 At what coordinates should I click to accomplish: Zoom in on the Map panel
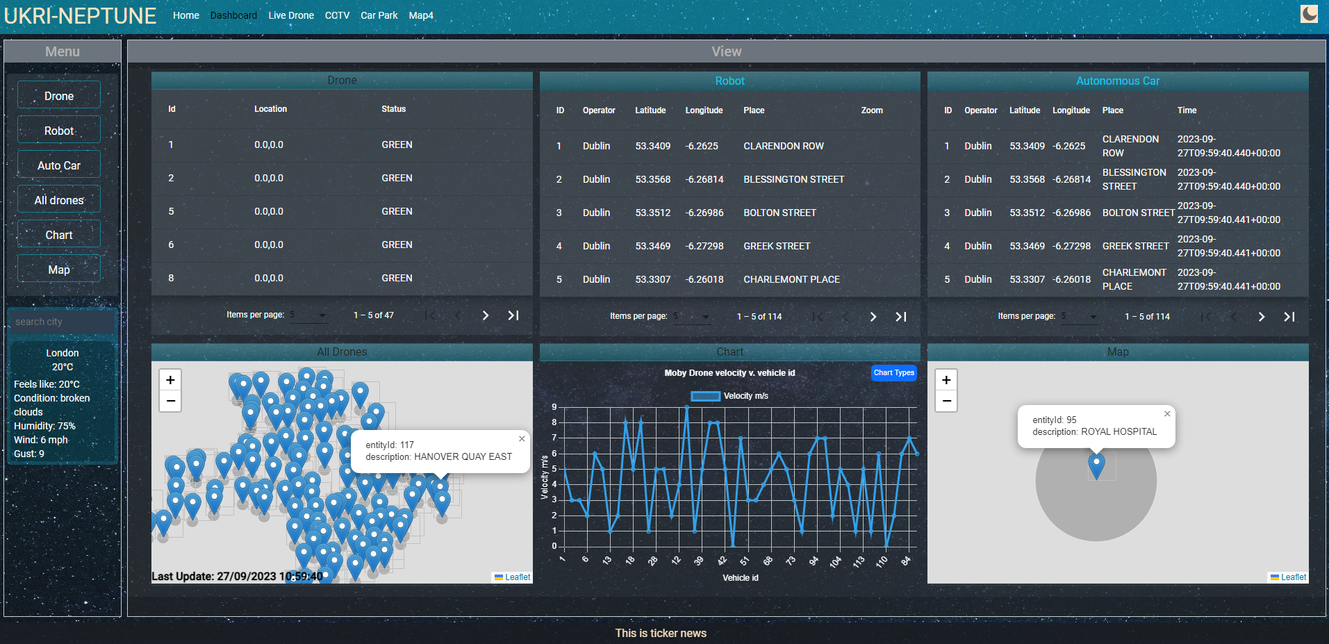pos(946,380)
